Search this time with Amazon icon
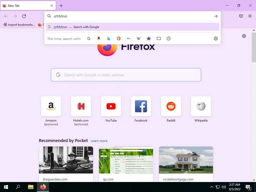 tap(98, 38)
